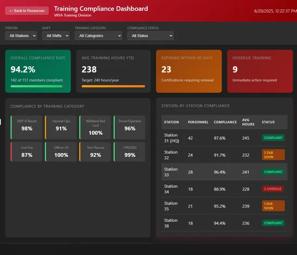Click the 96.4% compliance value
The image size is (297, 255).
pyautogui.click(x=220, y=172)
